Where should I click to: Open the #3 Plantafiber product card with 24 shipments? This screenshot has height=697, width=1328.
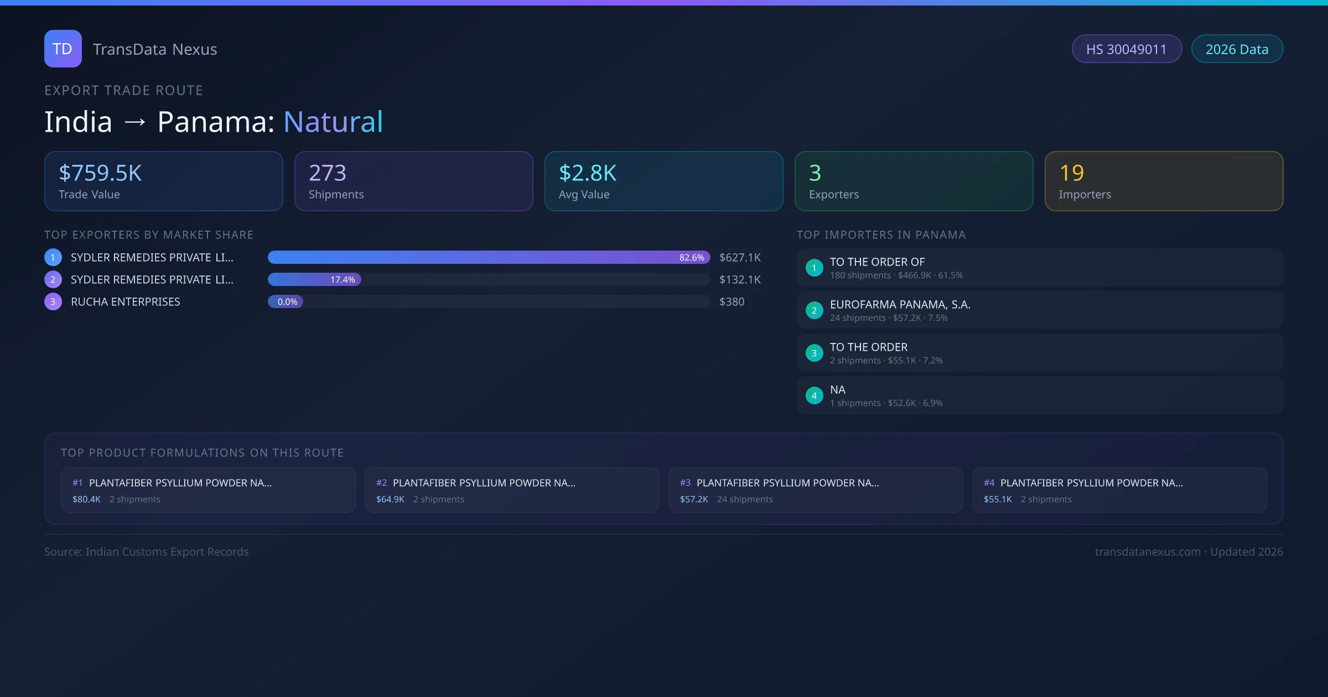pos(815,490)
